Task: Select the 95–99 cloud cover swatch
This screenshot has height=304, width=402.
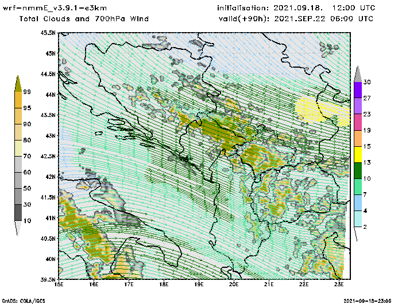Action: point(18,100)
